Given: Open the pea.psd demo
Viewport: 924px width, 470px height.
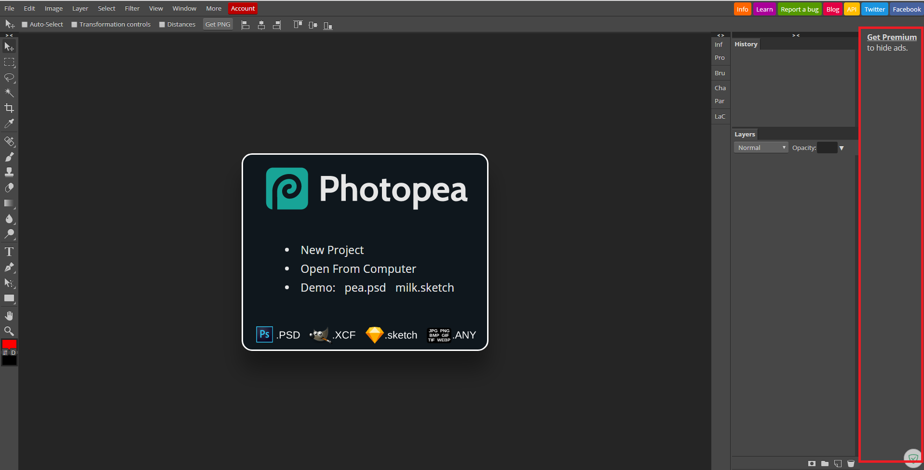Looking at the screenshot, I should [x=365, y=287].
